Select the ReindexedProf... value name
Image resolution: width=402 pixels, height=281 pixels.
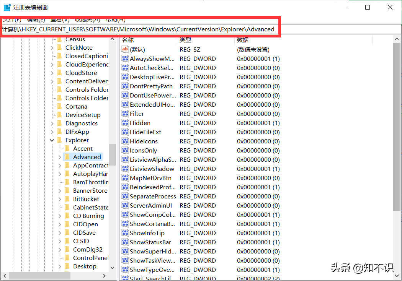point(152,187)
